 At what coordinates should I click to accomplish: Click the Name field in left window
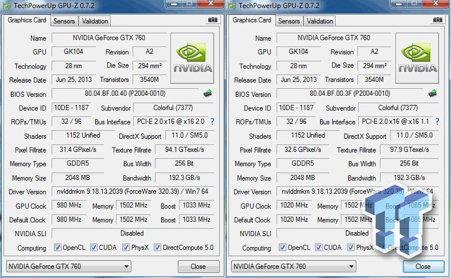(109, 38)
